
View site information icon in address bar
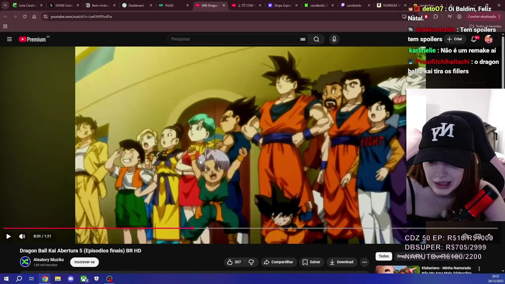45,17
